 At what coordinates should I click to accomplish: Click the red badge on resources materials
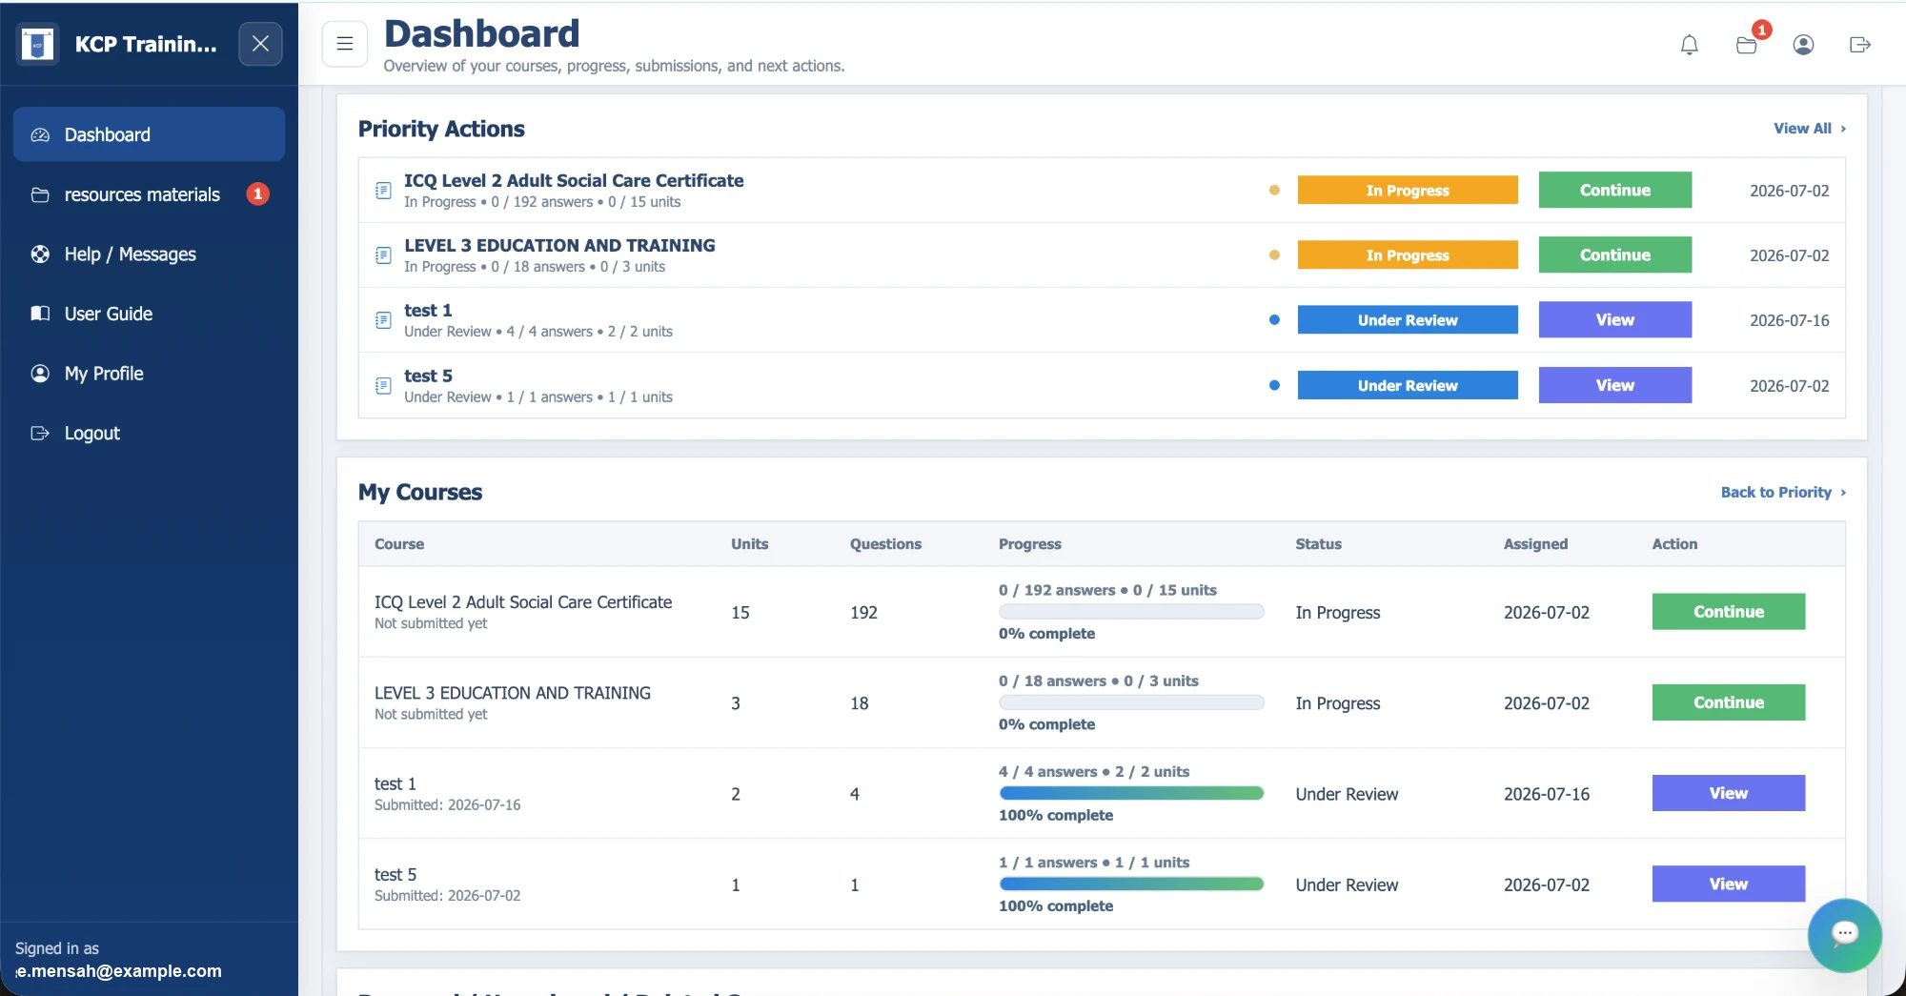tap(257, 194)
